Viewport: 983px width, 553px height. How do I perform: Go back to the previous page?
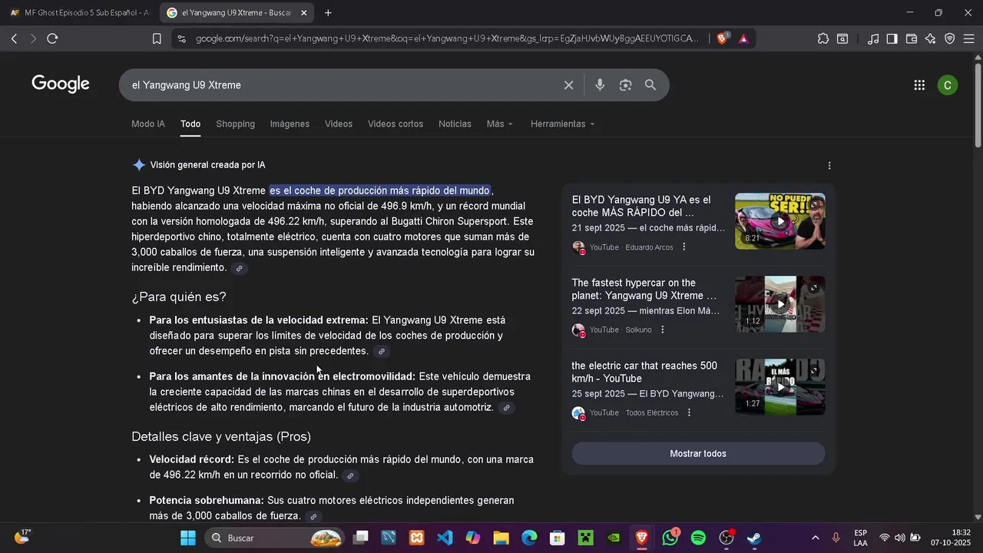14,38
